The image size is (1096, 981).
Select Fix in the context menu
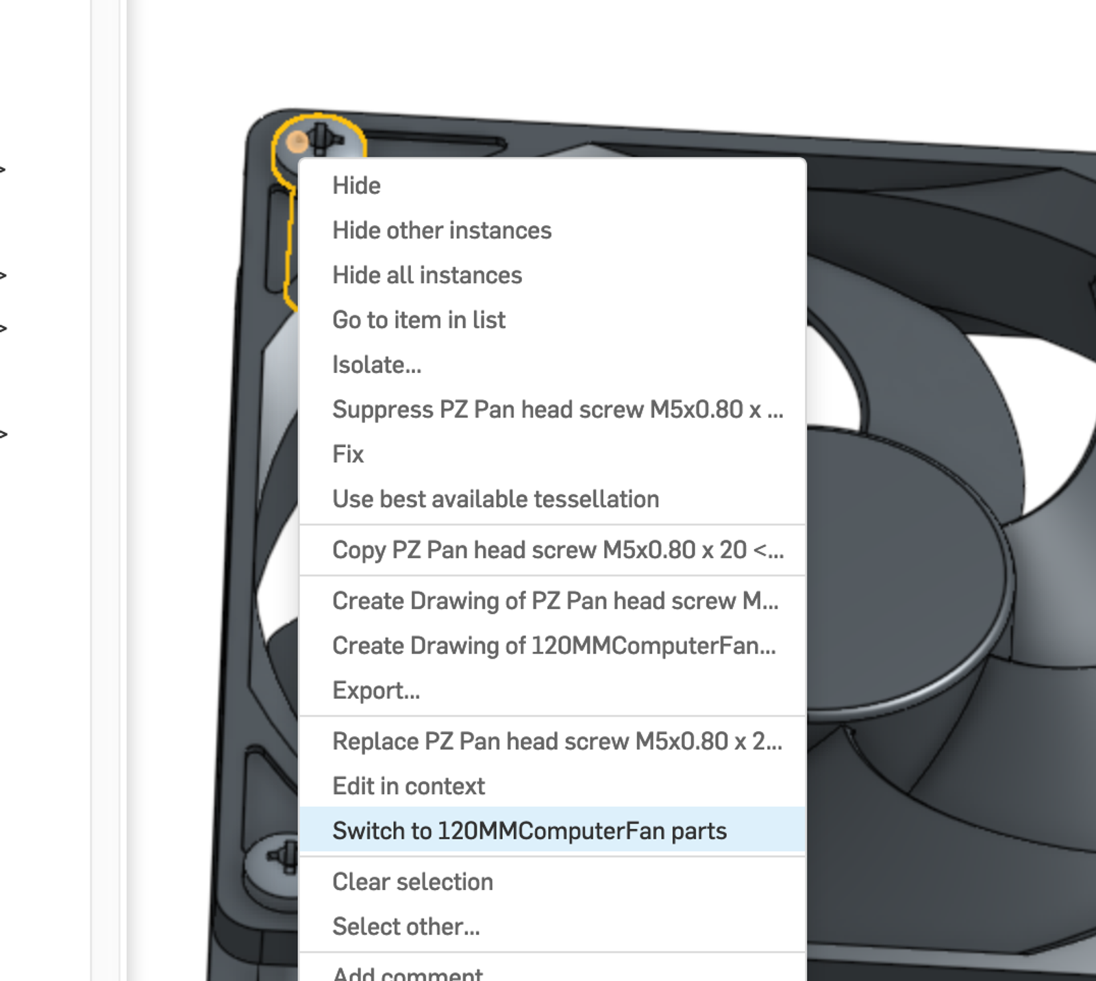tap(552, 454)
